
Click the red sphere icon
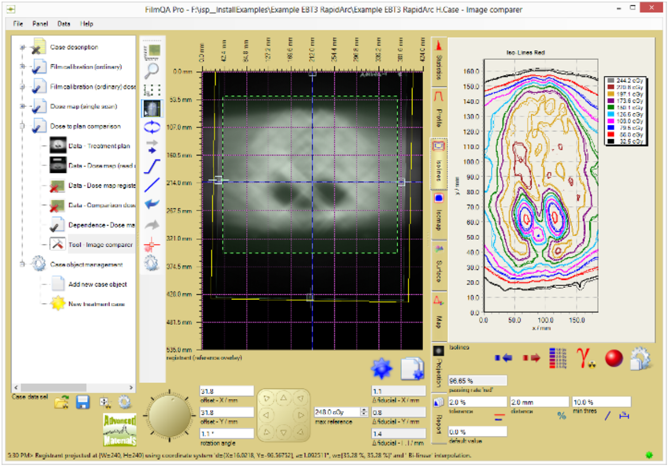click(614, 358)
